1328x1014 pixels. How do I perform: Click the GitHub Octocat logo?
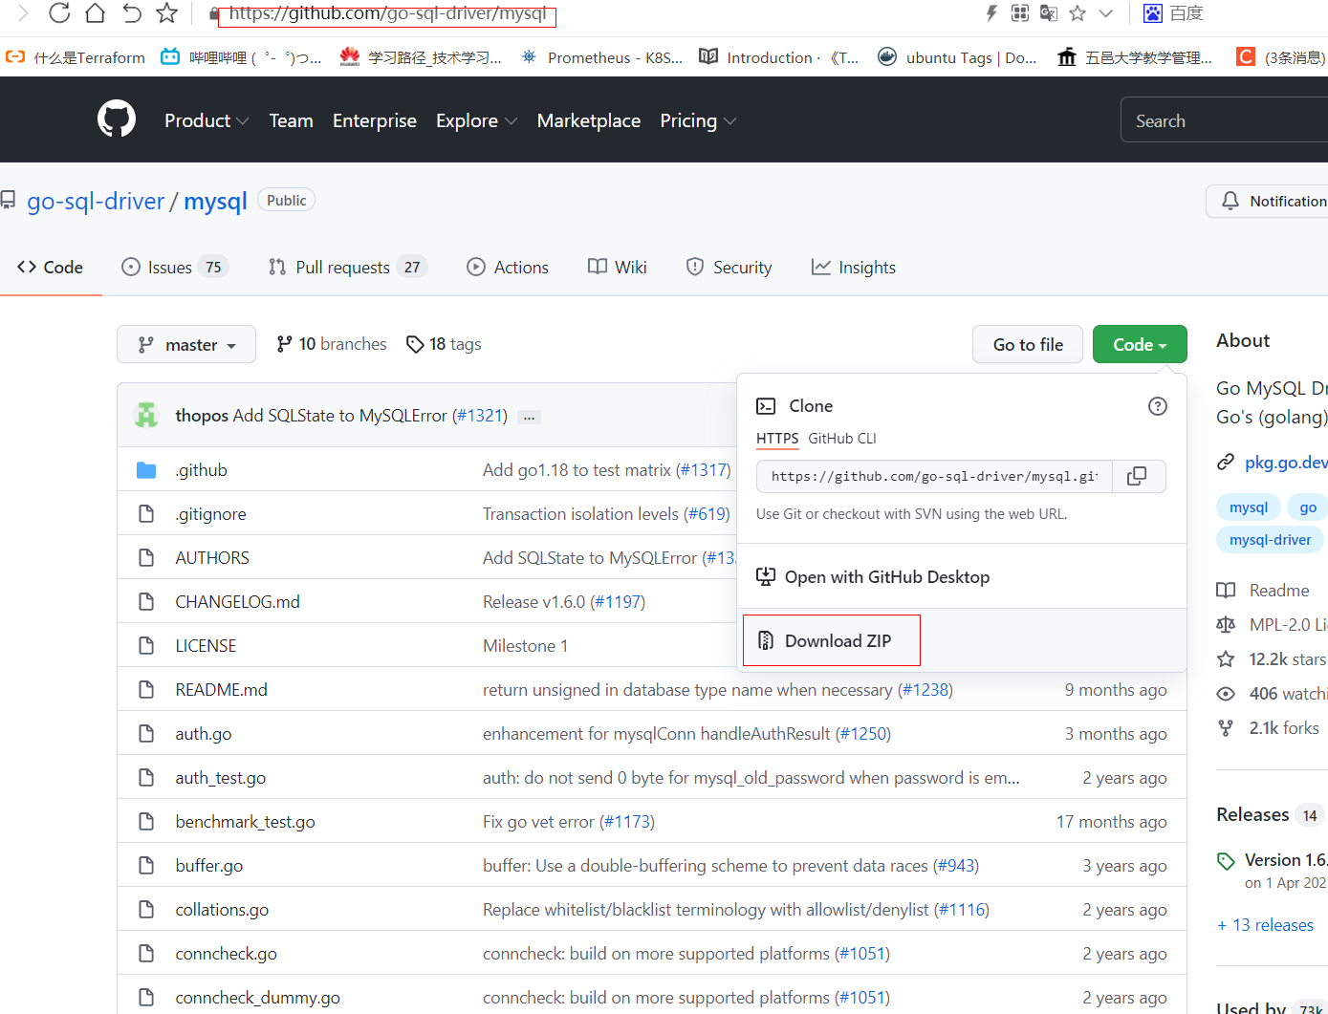(117, 119)
